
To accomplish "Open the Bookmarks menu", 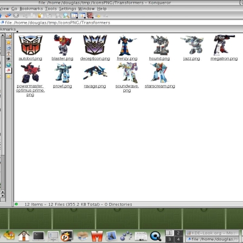I will coord(31,9).
